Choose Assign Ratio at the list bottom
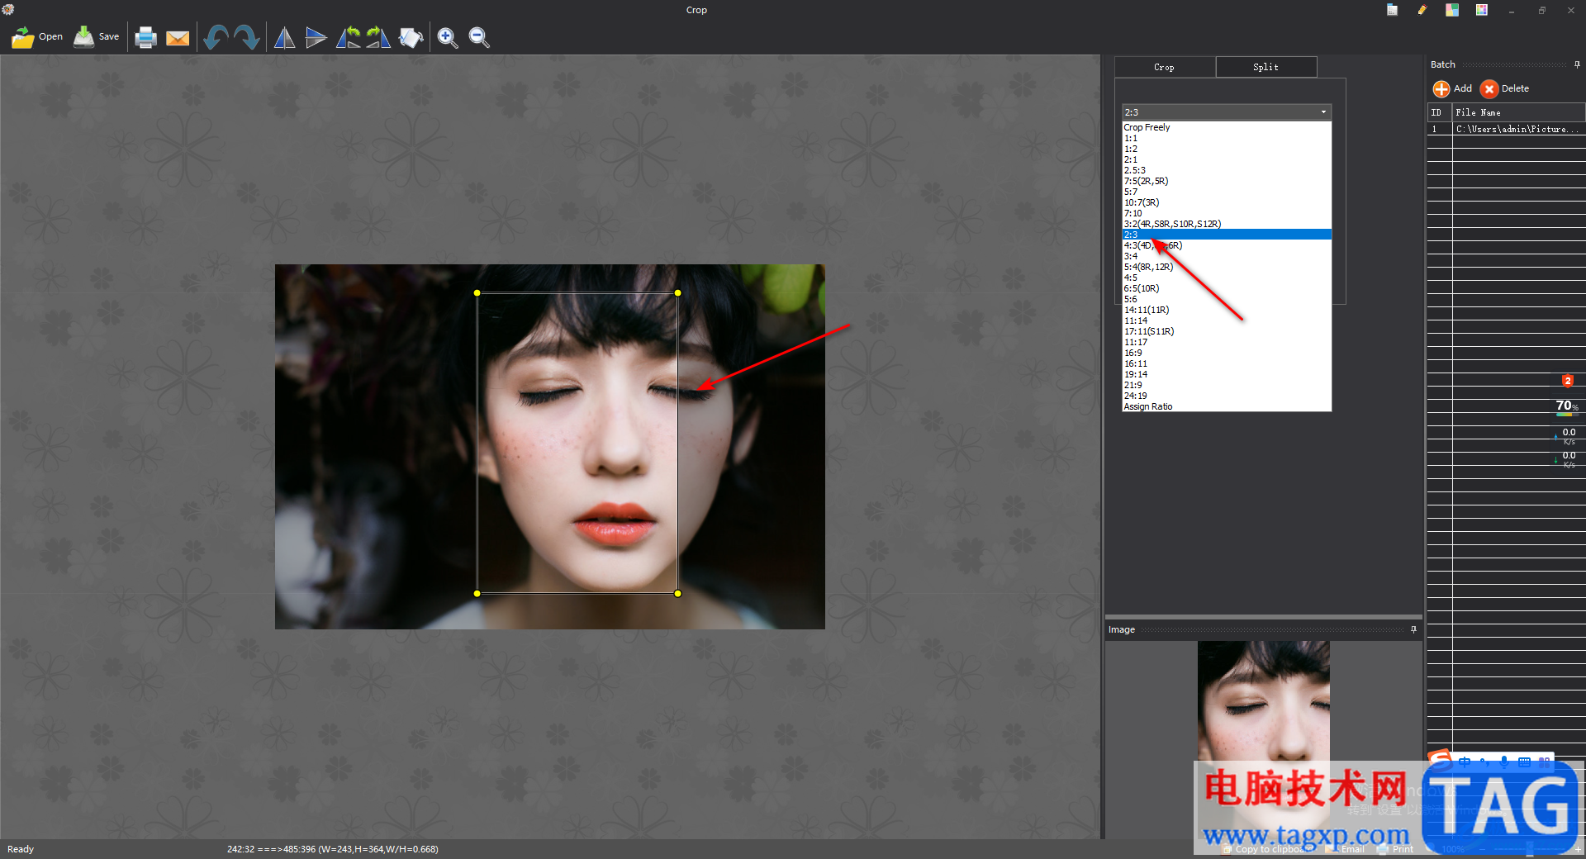 tap(1227, 406)
